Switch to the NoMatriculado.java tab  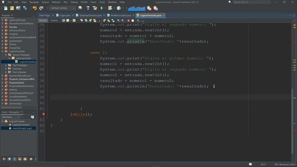[x=121, y=15]
